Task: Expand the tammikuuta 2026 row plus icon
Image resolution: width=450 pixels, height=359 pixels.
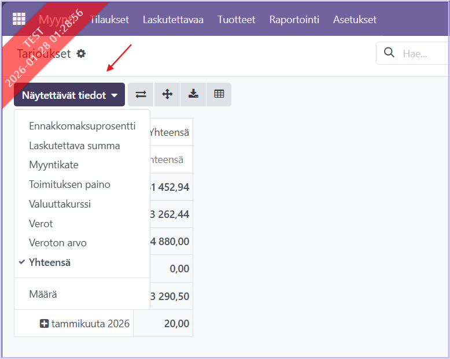Action: click(44, 323)
